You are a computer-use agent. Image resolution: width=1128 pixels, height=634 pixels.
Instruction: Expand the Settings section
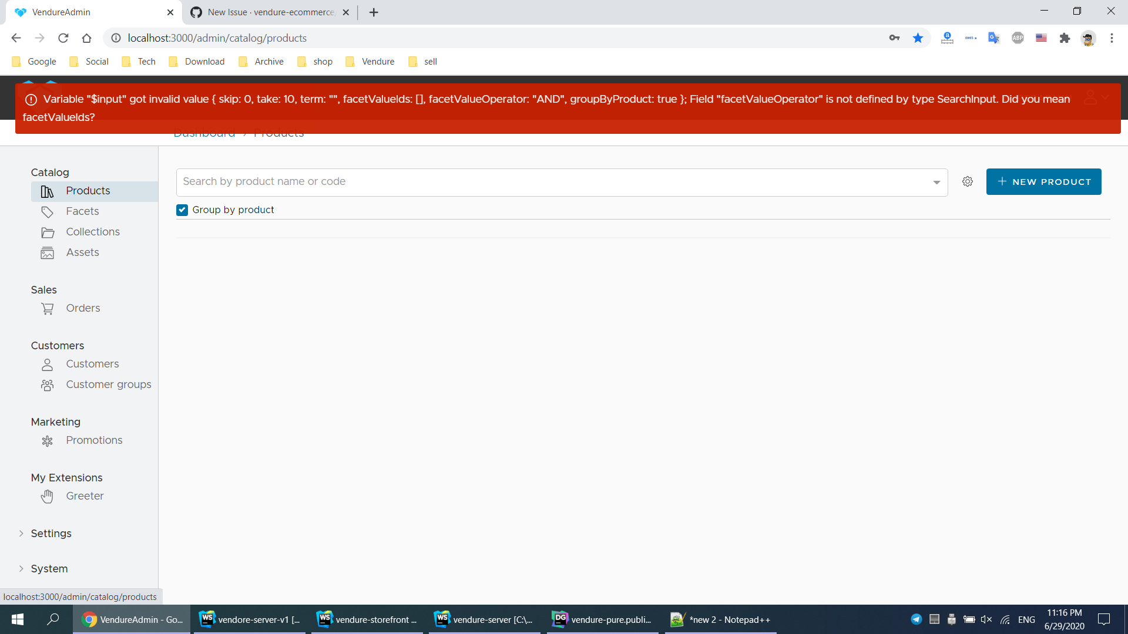(x=51, y=534)
